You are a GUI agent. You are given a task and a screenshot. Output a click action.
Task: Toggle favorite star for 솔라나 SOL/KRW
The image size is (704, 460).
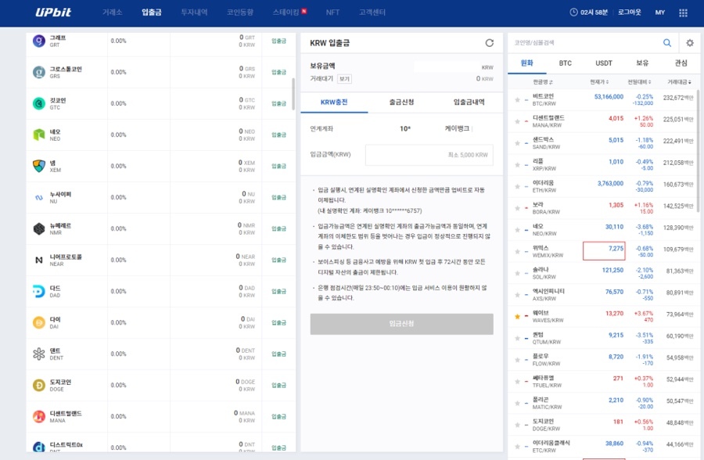click(x=517, y=273)
